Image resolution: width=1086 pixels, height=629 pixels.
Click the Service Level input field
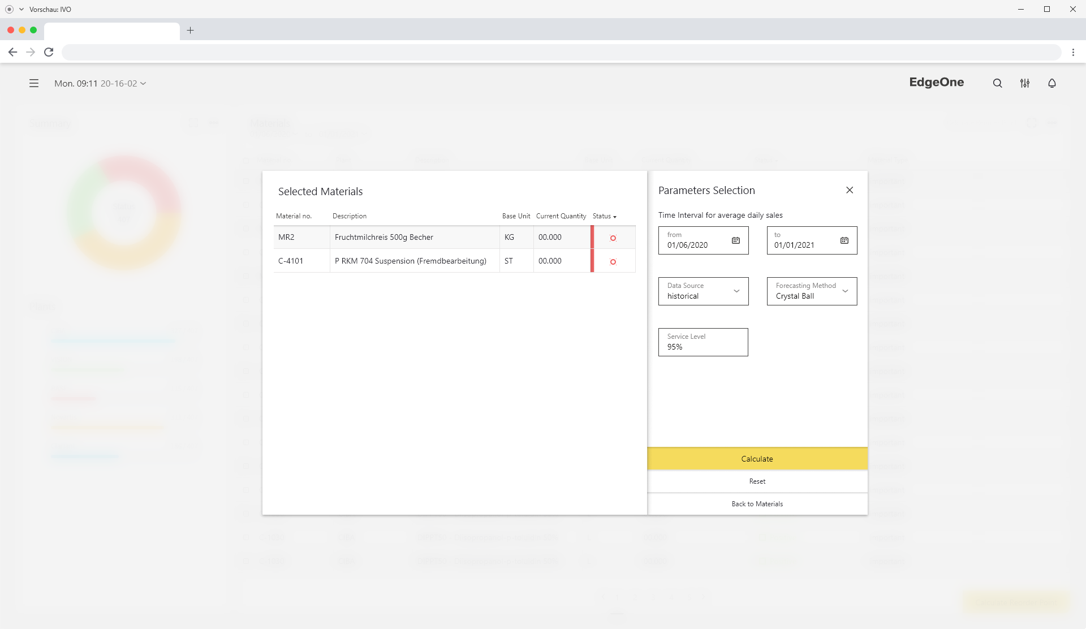pos(703,342)
